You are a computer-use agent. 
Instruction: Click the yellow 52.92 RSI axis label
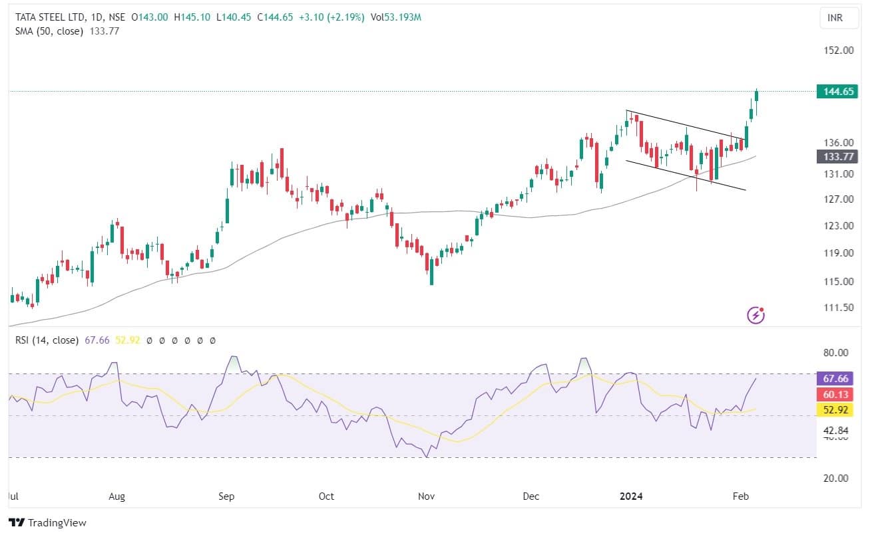pyautogui.click(x=835, y=411)
